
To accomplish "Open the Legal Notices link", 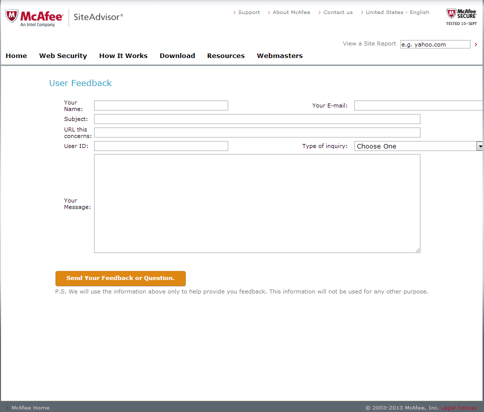I will (x=459, y=407).
